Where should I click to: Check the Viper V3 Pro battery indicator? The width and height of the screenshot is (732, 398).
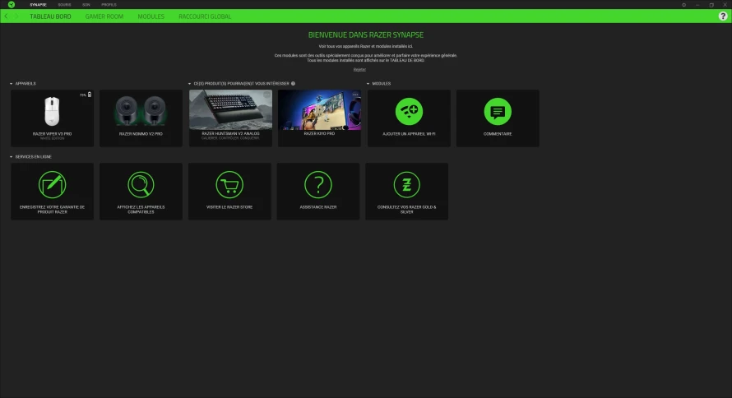coord(86,95)
